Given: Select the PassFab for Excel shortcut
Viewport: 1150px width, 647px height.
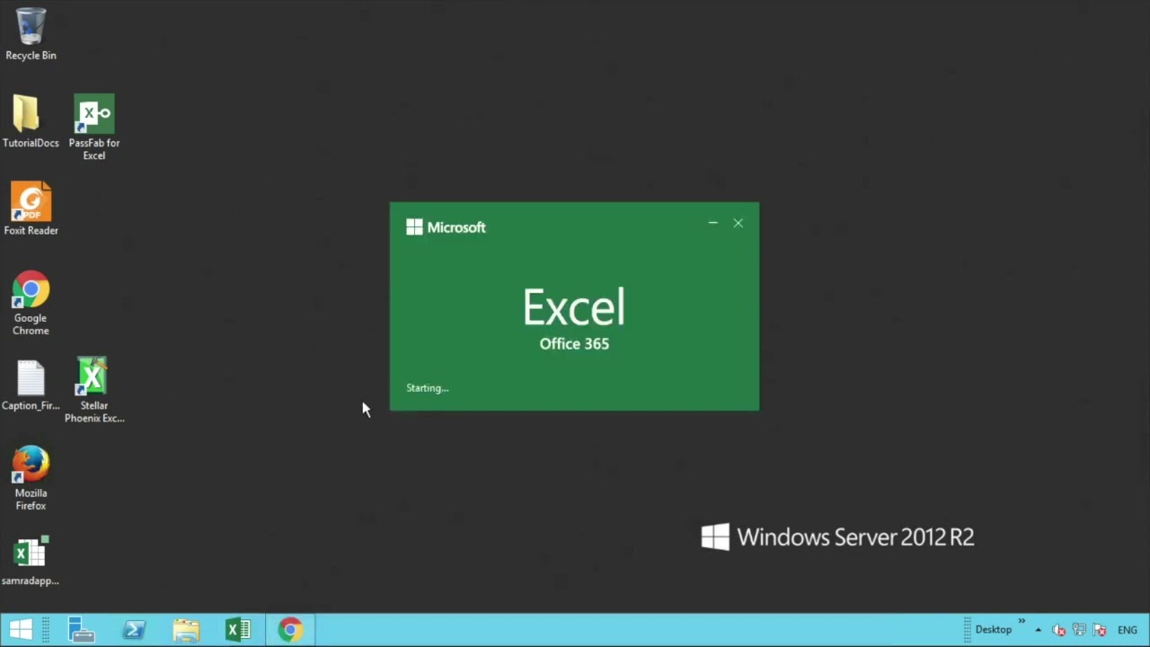Looking at the screenshot, I should pyautogui.click(x=94, y=127).
